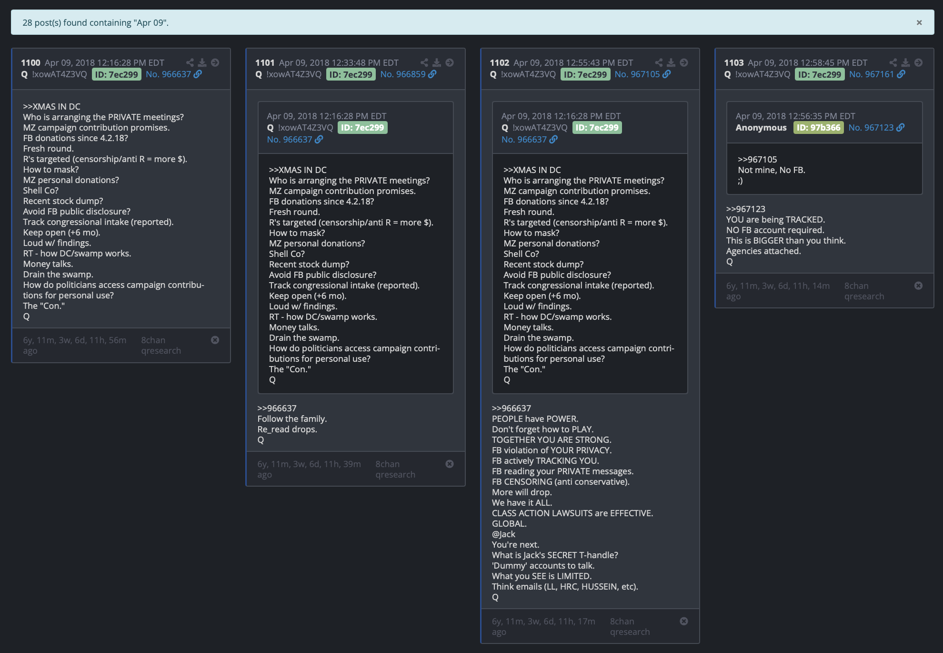
Task: Click ID: 97b366 badge on Anonymous post
Action: coord(818,128)
